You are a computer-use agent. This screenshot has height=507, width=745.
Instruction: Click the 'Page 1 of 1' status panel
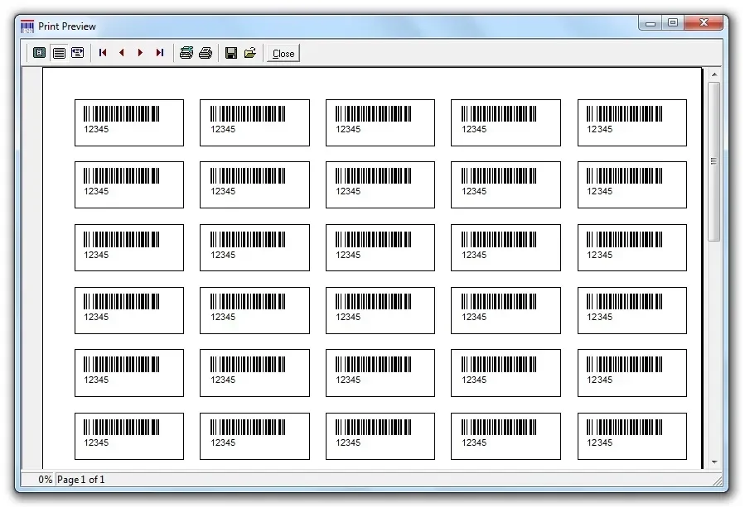[81, 480]
